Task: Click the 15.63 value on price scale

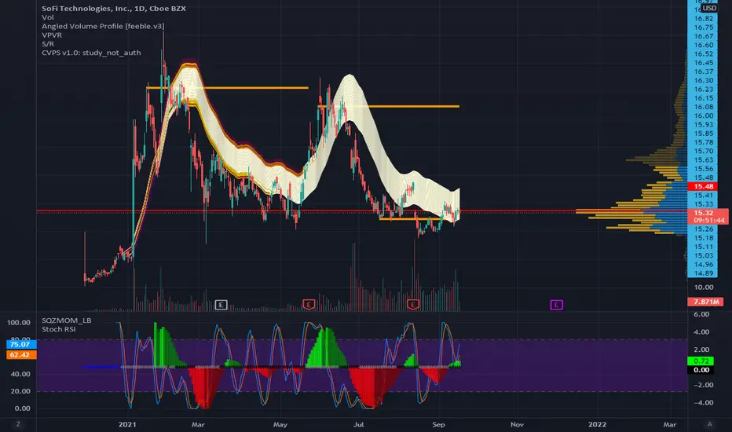Action: click(704, 159)
